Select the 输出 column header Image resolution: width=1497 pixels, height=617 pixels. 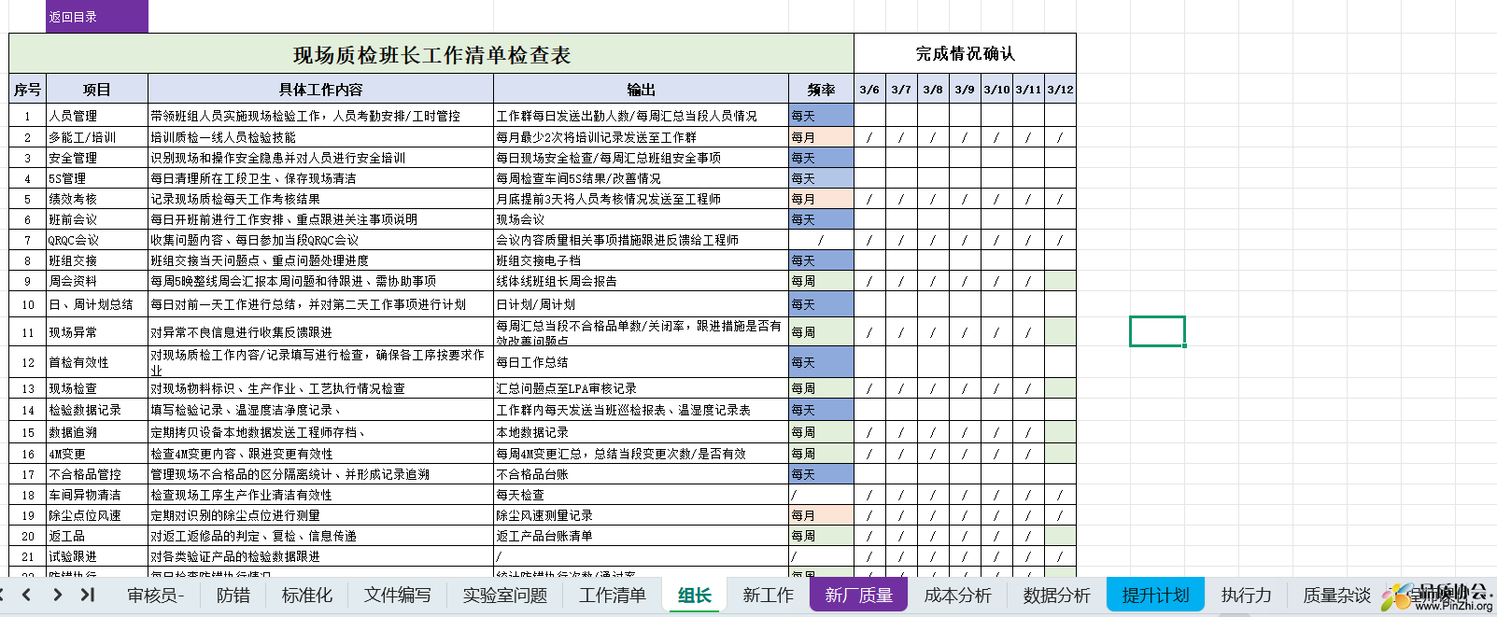click(x=642, y=89)
